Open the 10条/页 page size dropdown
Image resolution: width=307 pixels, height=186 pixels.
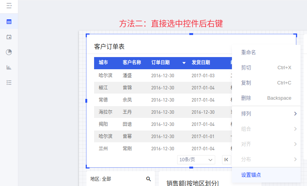coord(197,160)
